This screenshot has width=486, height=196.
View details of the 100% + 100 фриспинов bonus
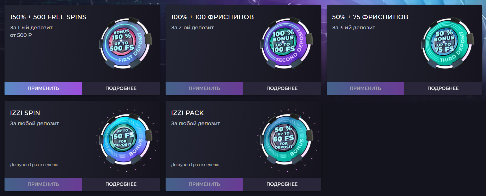282,88
